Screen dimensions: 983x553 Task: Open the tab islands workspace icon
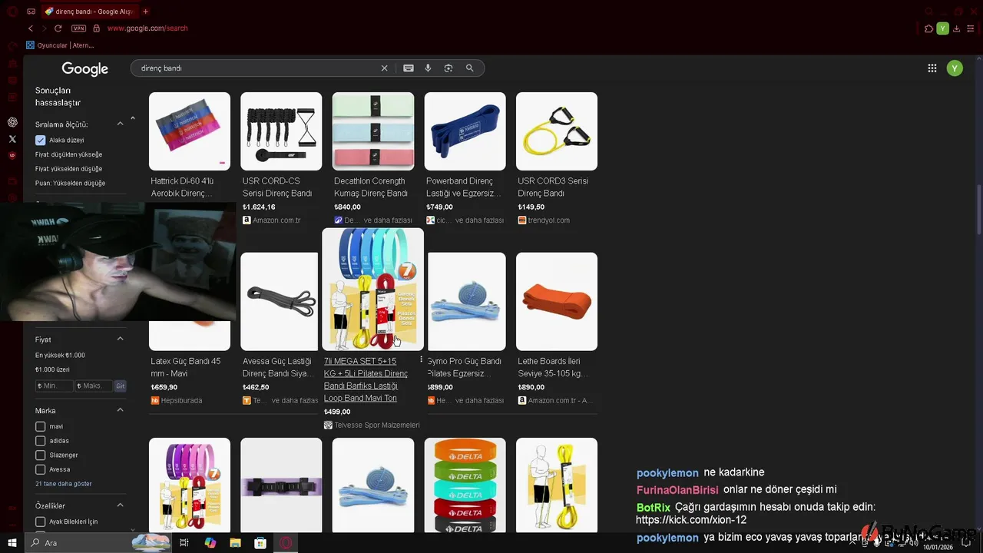point(31,12)
